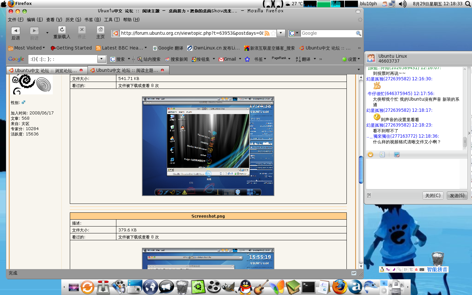Open the address bar URL history dropdown
Viewport: 472px width, 295px height.
[x=281, y=33]
